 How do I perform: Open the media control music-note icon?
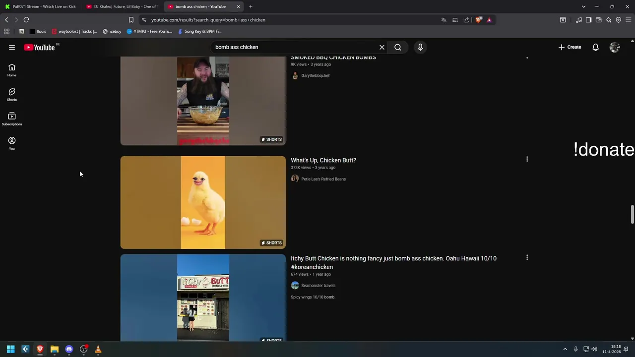[578, 20]
